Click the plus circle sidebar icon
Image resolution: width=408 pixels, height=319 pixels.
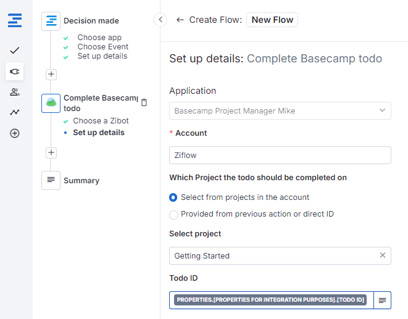click(15, 133)
